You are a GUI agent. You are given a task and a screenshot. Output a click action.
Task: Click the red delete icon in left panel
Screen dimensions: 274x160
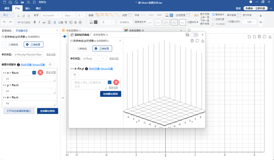coord(40,72)
